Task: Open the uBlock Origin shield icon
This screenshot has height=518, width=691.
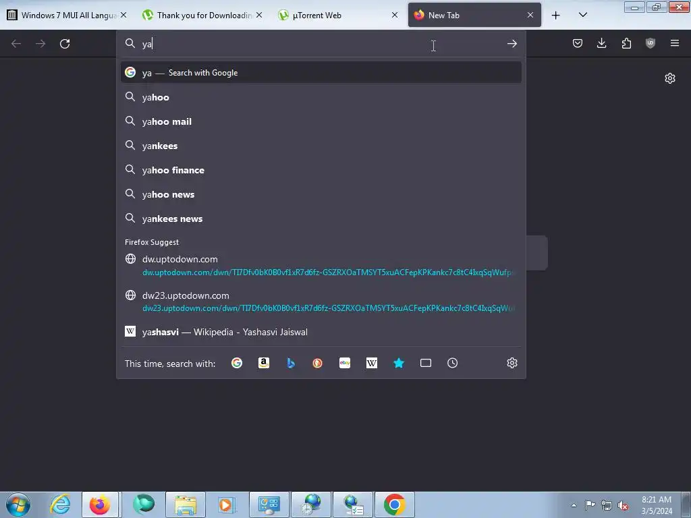Action: (651, 43)
